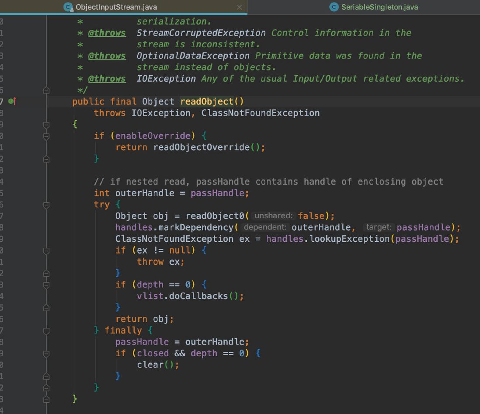Collapse the if (depth == 0) block
This screenshot has width=480, height=414.
[46, 285]
